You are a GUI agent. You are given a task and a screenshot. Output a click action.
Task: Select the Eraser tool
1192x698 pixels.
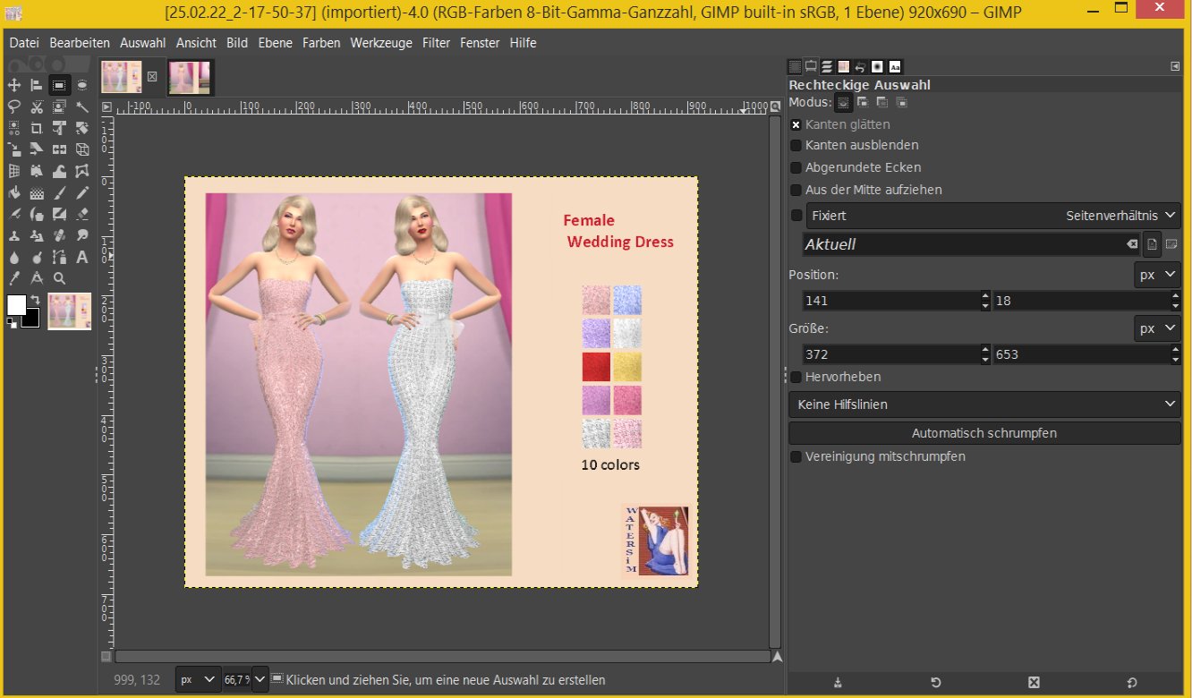82,214
